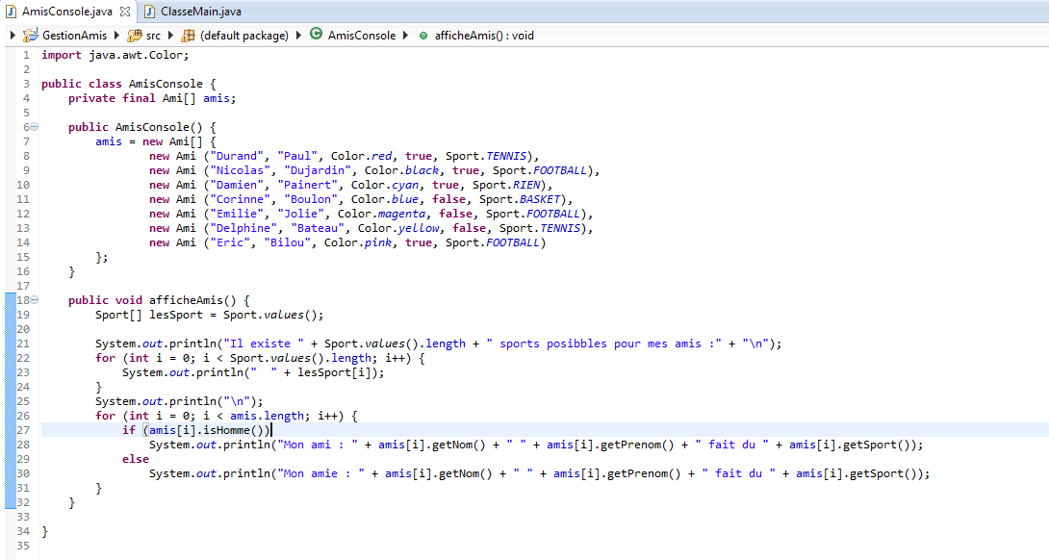1049x560 pixels.
Task: Expand the breadcrumb arrow before src
Action: click(x=116, y=36)
